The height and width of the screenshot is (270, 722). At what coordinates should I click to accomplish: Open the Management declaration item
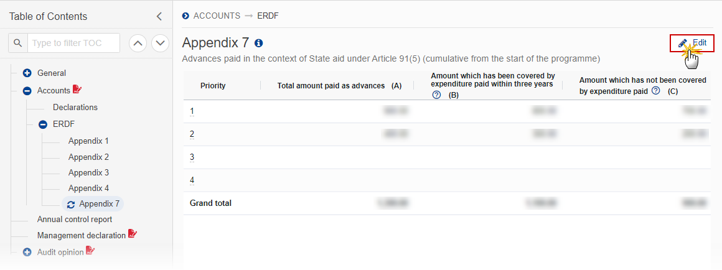[82, 235]
